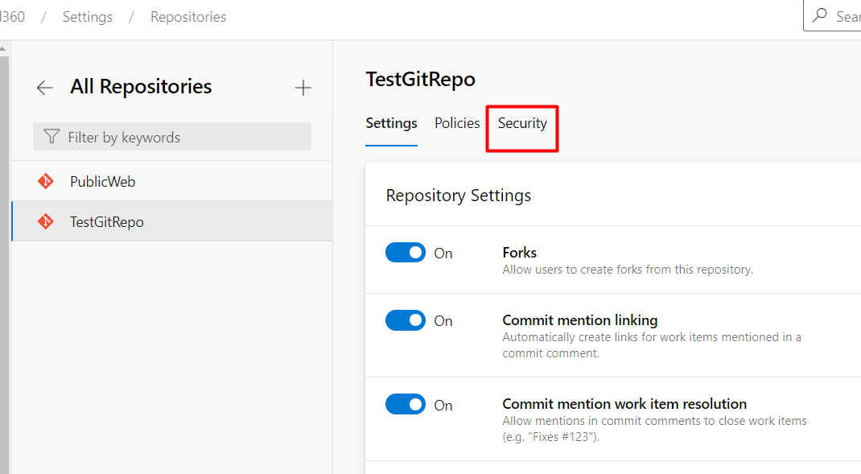Select TestGitRepo in the repository list
861x474 pixels.
click(107, 221)
